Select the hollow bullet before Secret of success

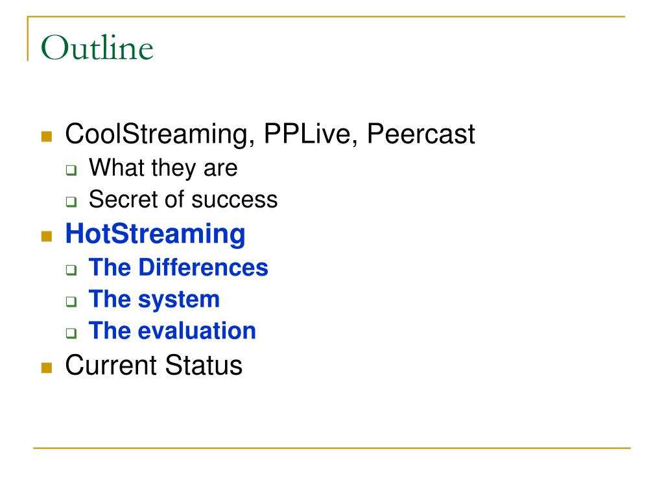point(71,202)
